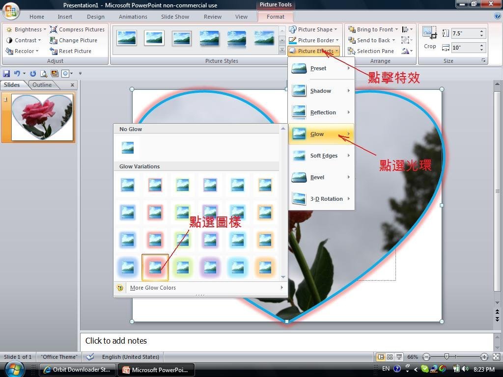Open the Recolor dropdown
This screenshot has width=503, height=377.
pyautogui.click(x=23, y=51)
